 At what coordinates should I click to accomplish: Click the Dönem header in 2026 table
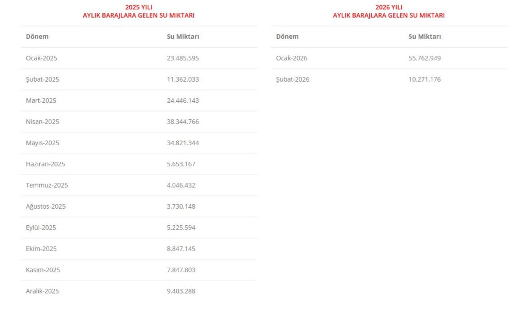click(x=287, y=37)
